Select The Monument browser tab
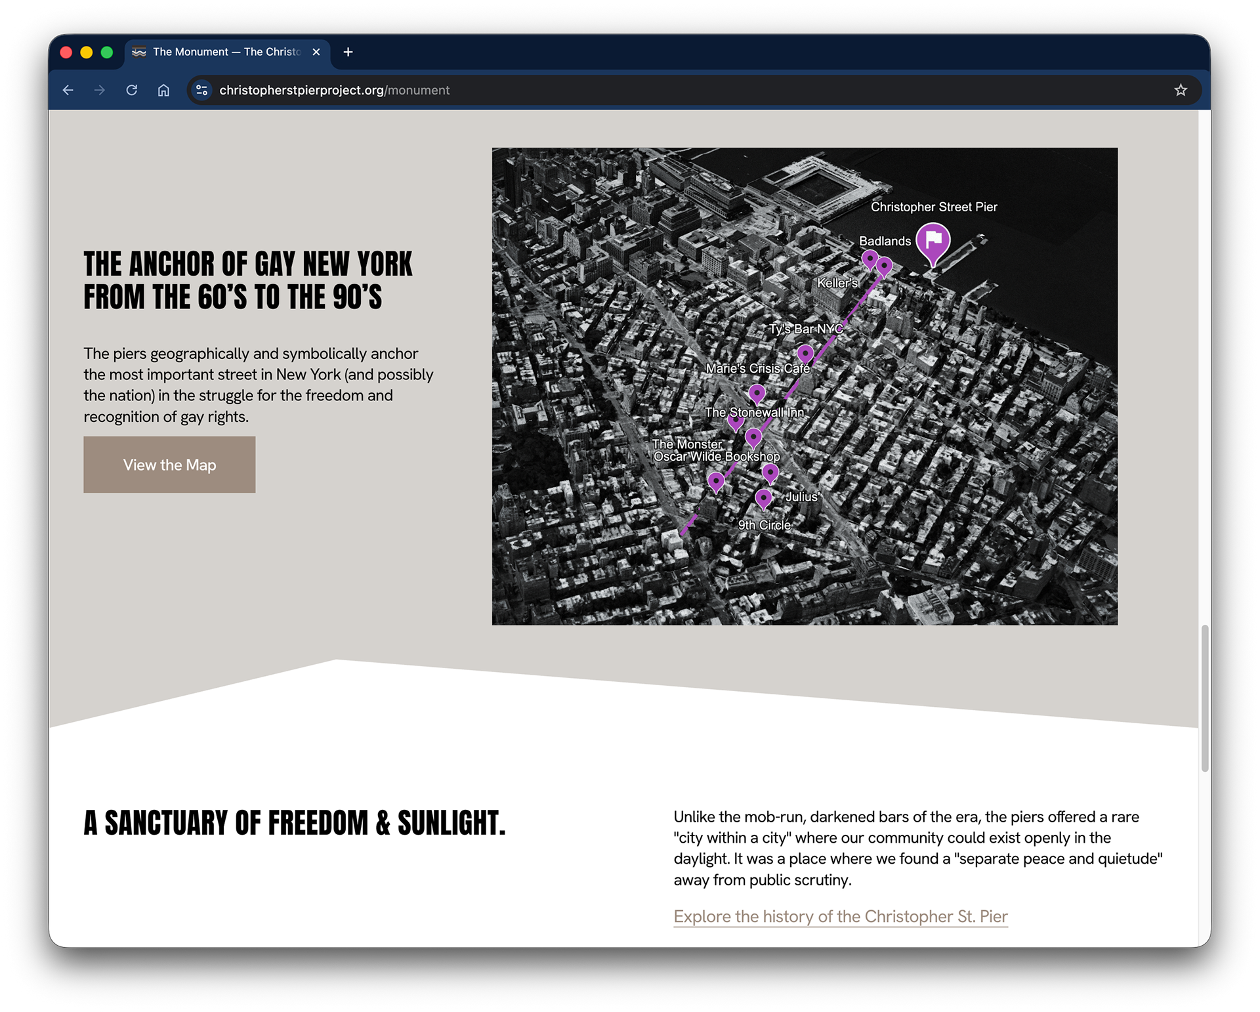 226,52
